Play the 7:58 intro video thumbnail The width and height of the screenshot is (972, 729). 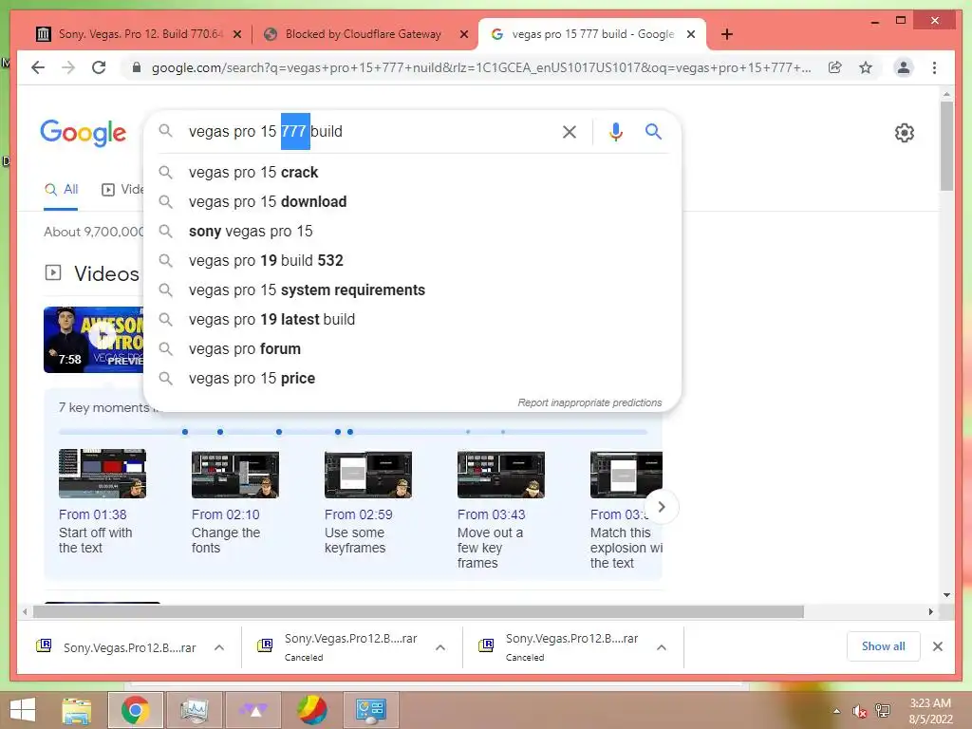93,340
